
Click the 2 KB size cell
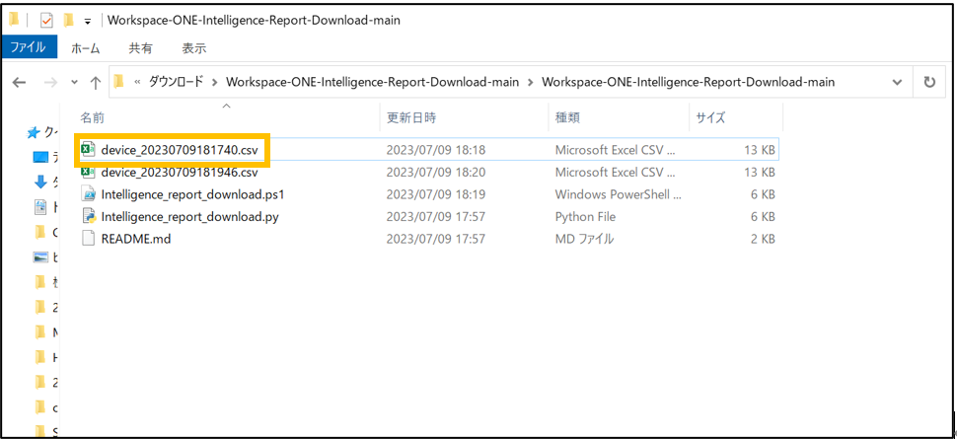762,239
